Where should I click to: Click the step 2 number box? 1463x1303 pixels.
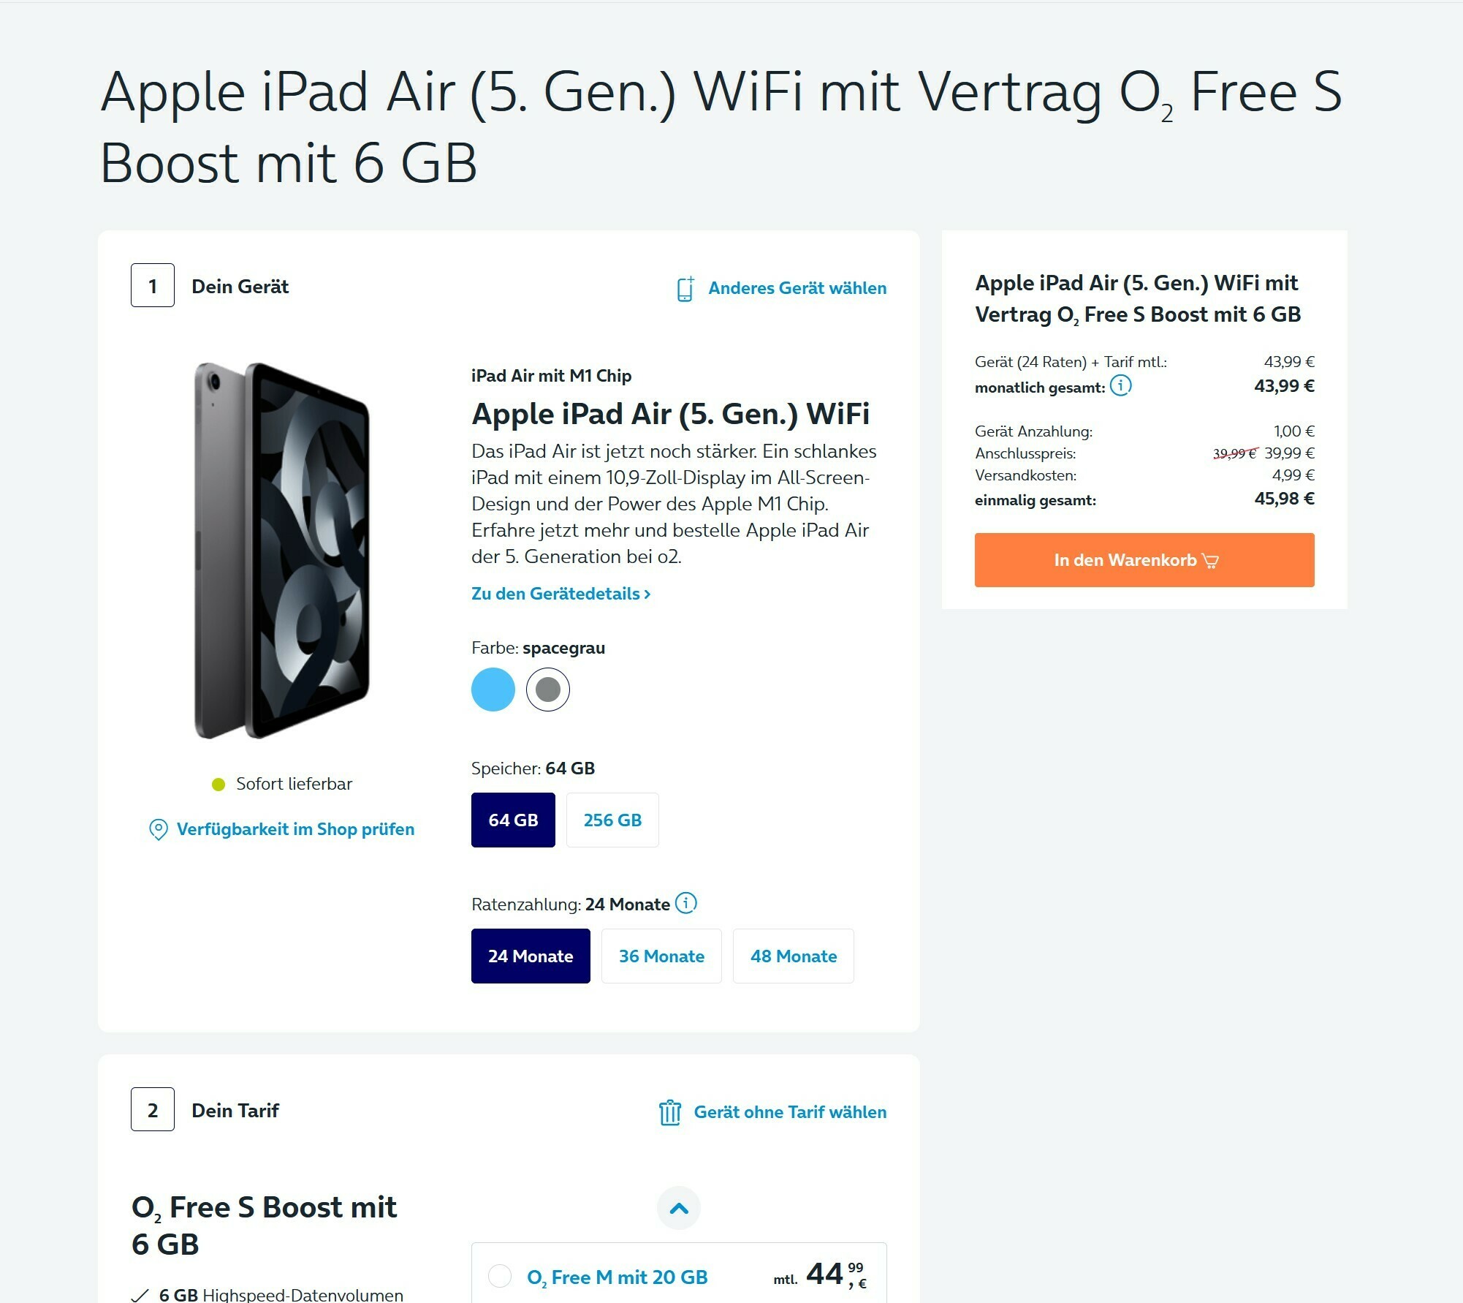point(153,1109)
